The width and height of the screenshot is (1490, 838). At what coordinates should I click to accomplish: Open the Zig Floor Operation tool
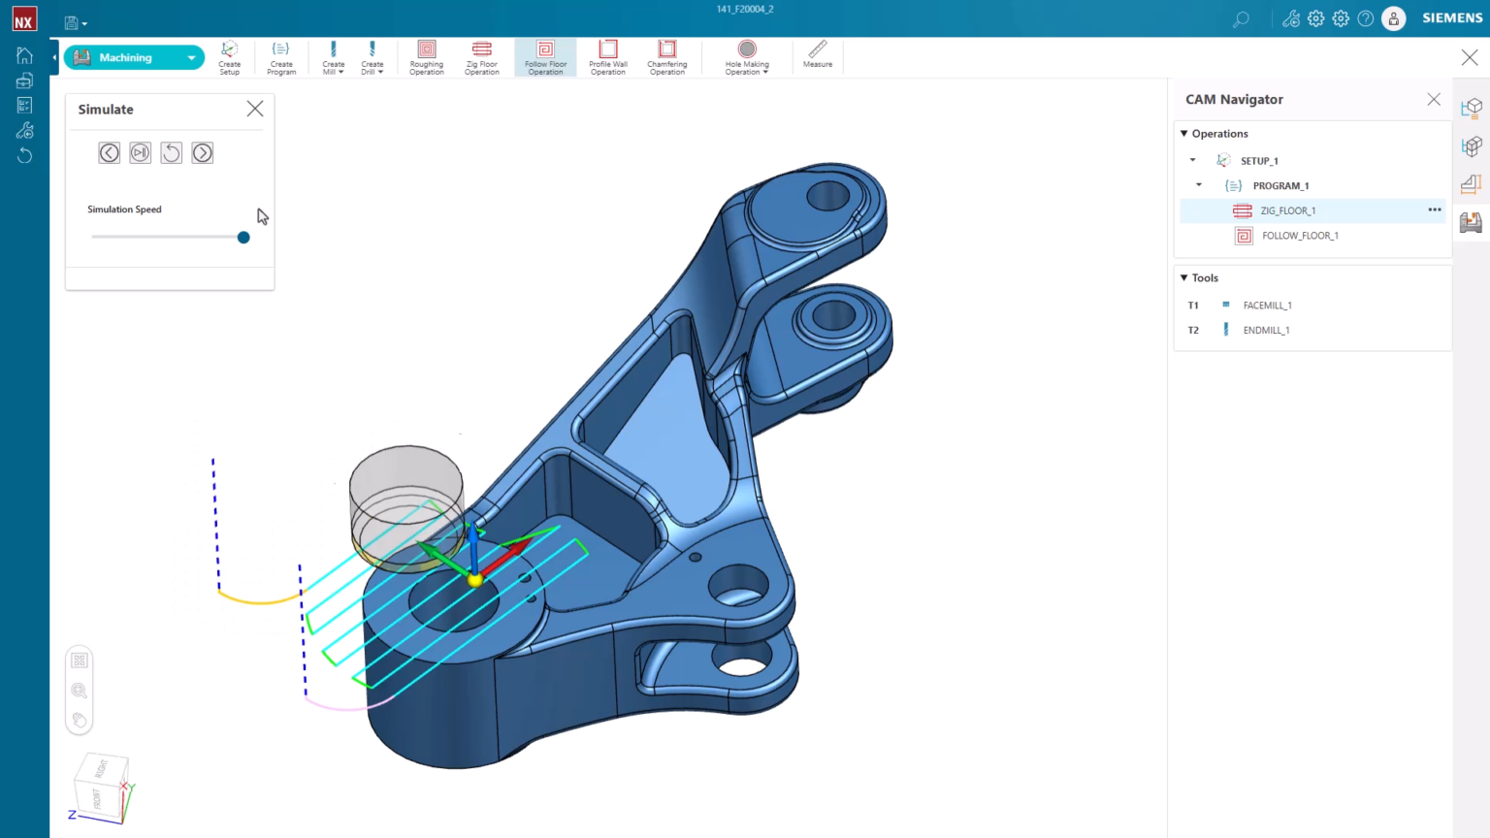tap(481, 56)
